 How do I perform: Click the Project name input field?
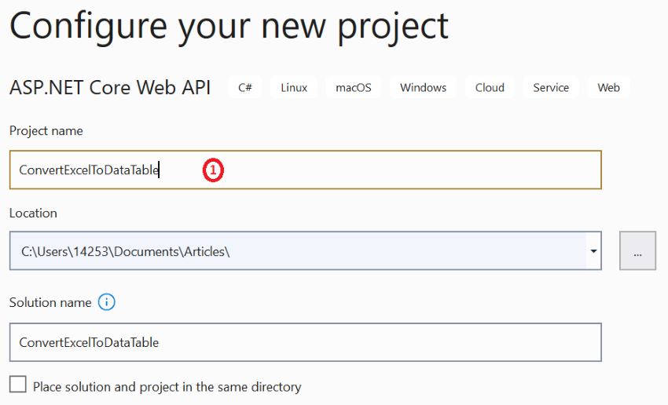pos(306,170)
